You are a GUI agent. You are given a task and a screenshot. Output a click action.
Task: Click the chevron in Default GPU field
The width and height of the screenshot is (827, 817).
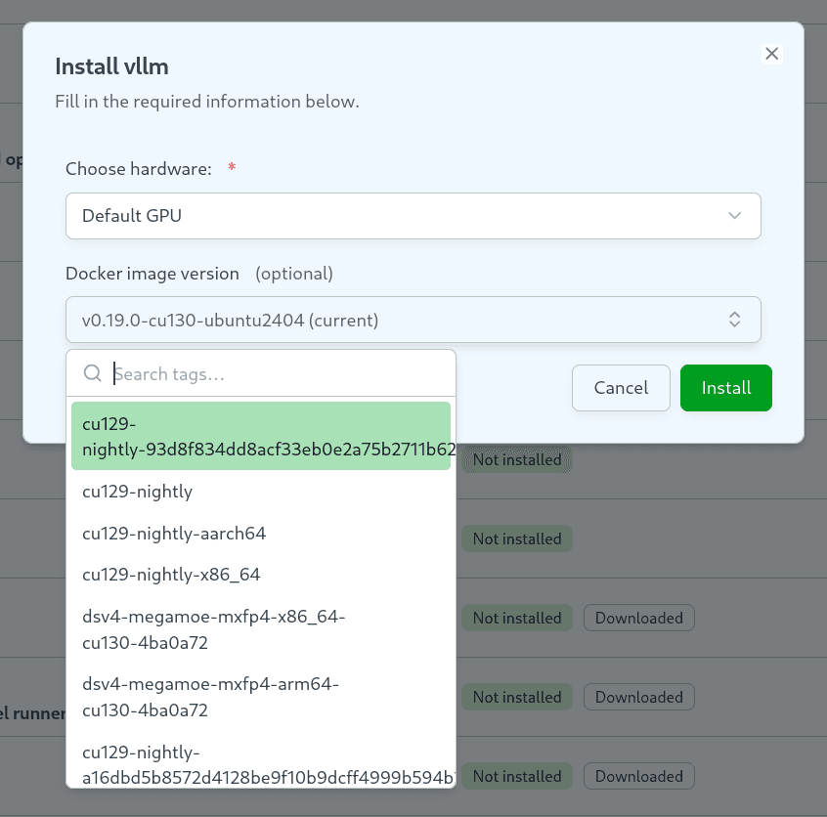click(734, 216)
